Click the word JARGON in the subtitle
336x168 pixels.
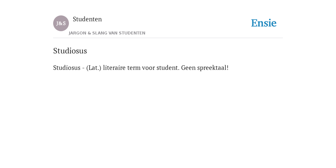(x=77, y=33)
